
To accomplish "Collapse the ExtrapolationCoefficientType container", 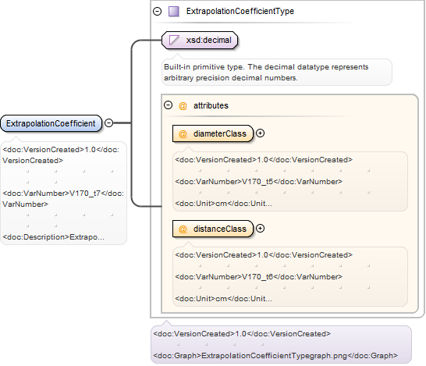I will pyautogui.click(x=158, y=11).
